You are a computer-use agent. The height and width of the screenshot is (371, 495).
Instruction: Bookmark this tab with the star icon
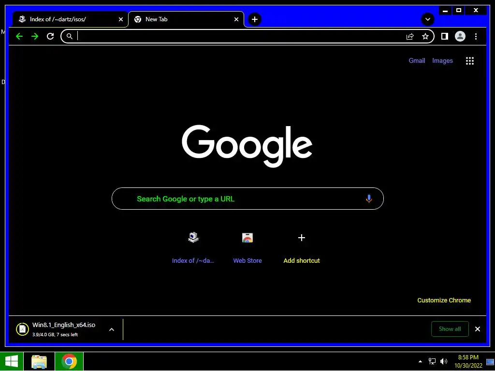pos(425,36)
